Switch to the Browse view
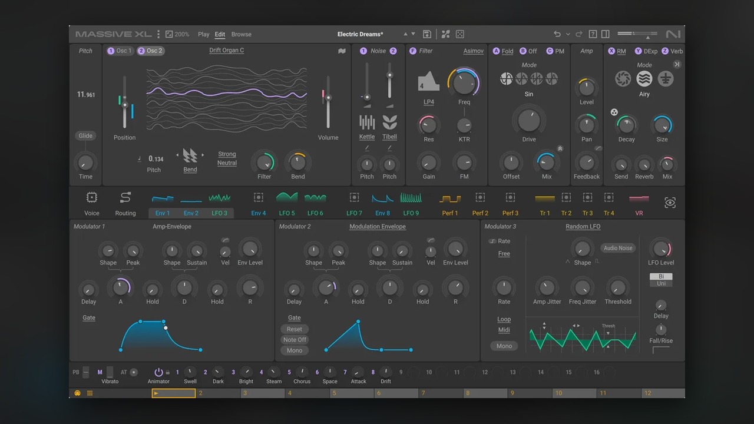Screen dimensions: 754x424 [241, 34]
